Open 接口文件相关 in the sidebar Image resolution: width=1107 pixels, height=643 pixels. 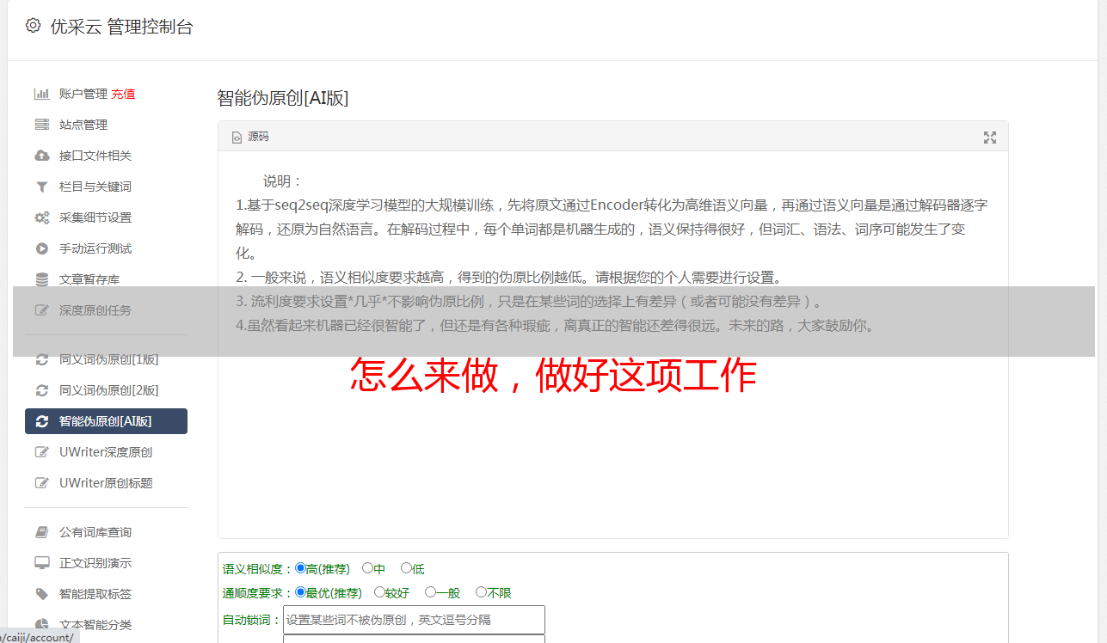[95, 156]
